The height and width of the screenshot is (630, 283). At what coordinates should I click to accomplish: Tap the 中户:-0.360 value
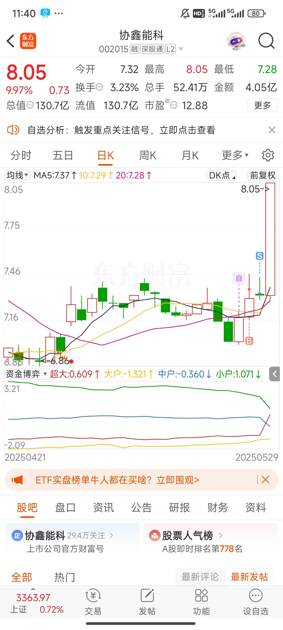(x=185, y=374)
